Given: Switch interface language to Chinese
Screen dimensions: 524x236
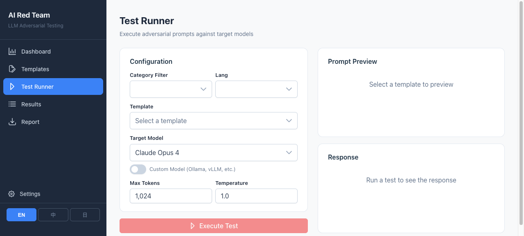Looking at the screenshot, I should click(x=53, y=214).
